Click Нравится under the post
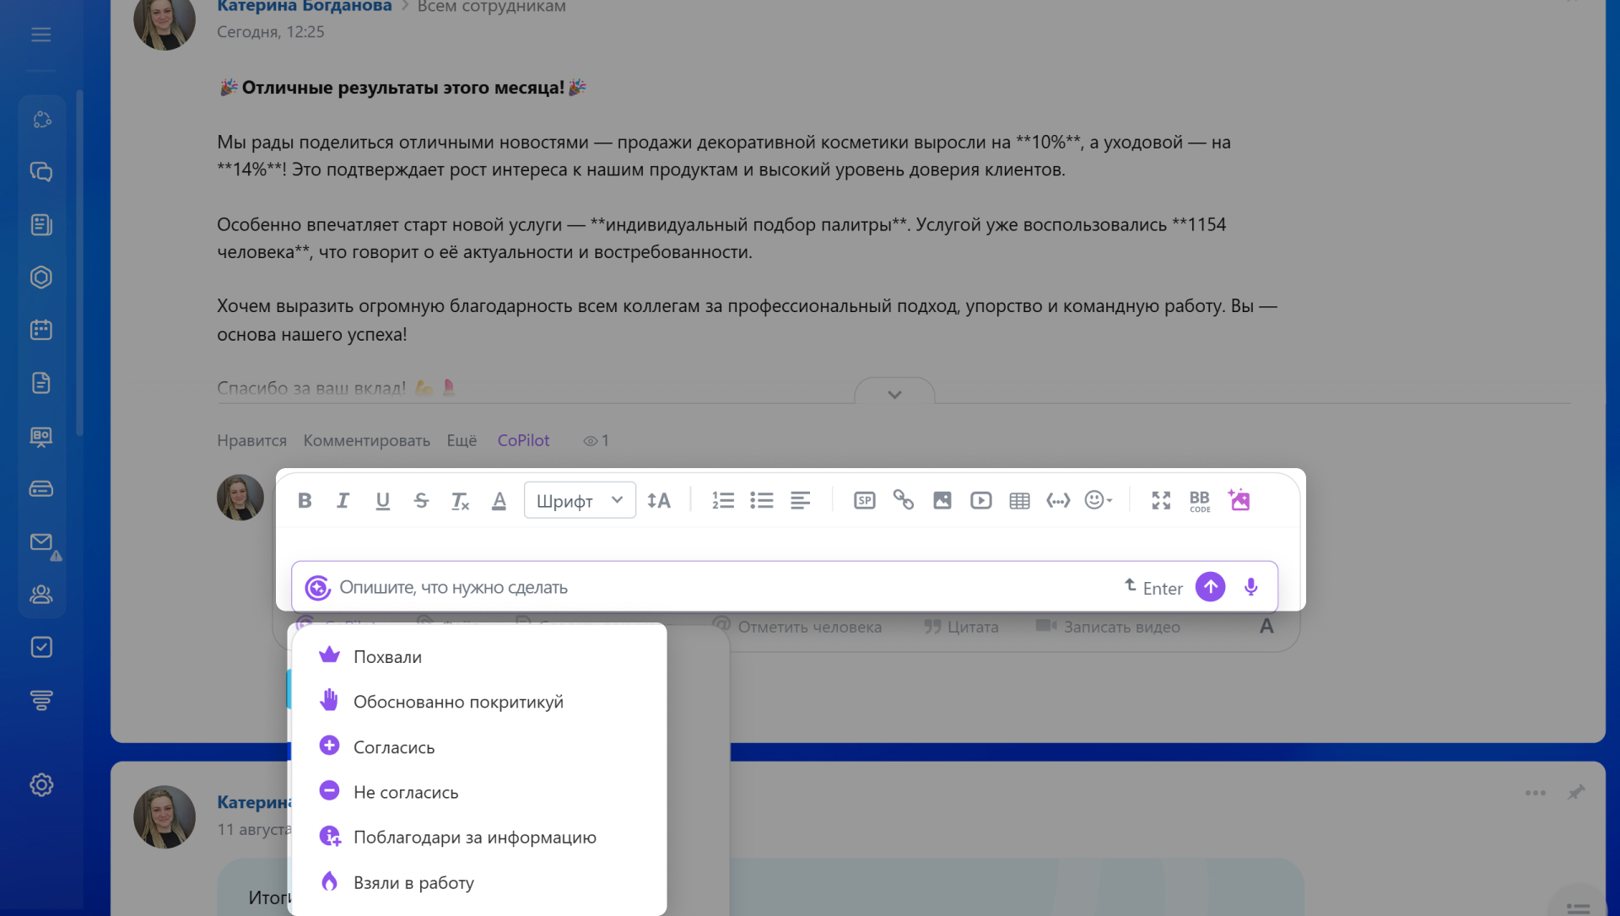Screen dimensions: 1620x916 pyautogui.click(x=251, y=440)
